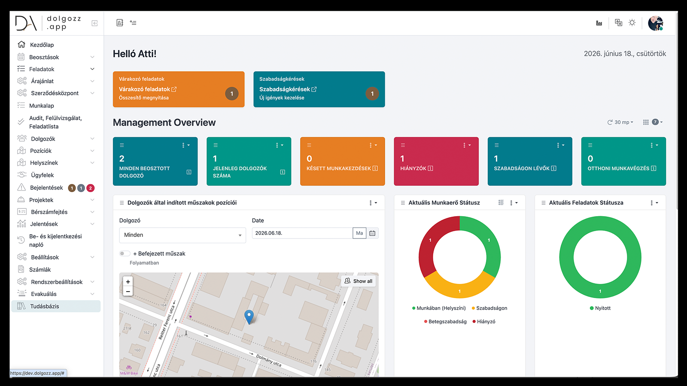Click Show all on the map

tap(359, 281)
